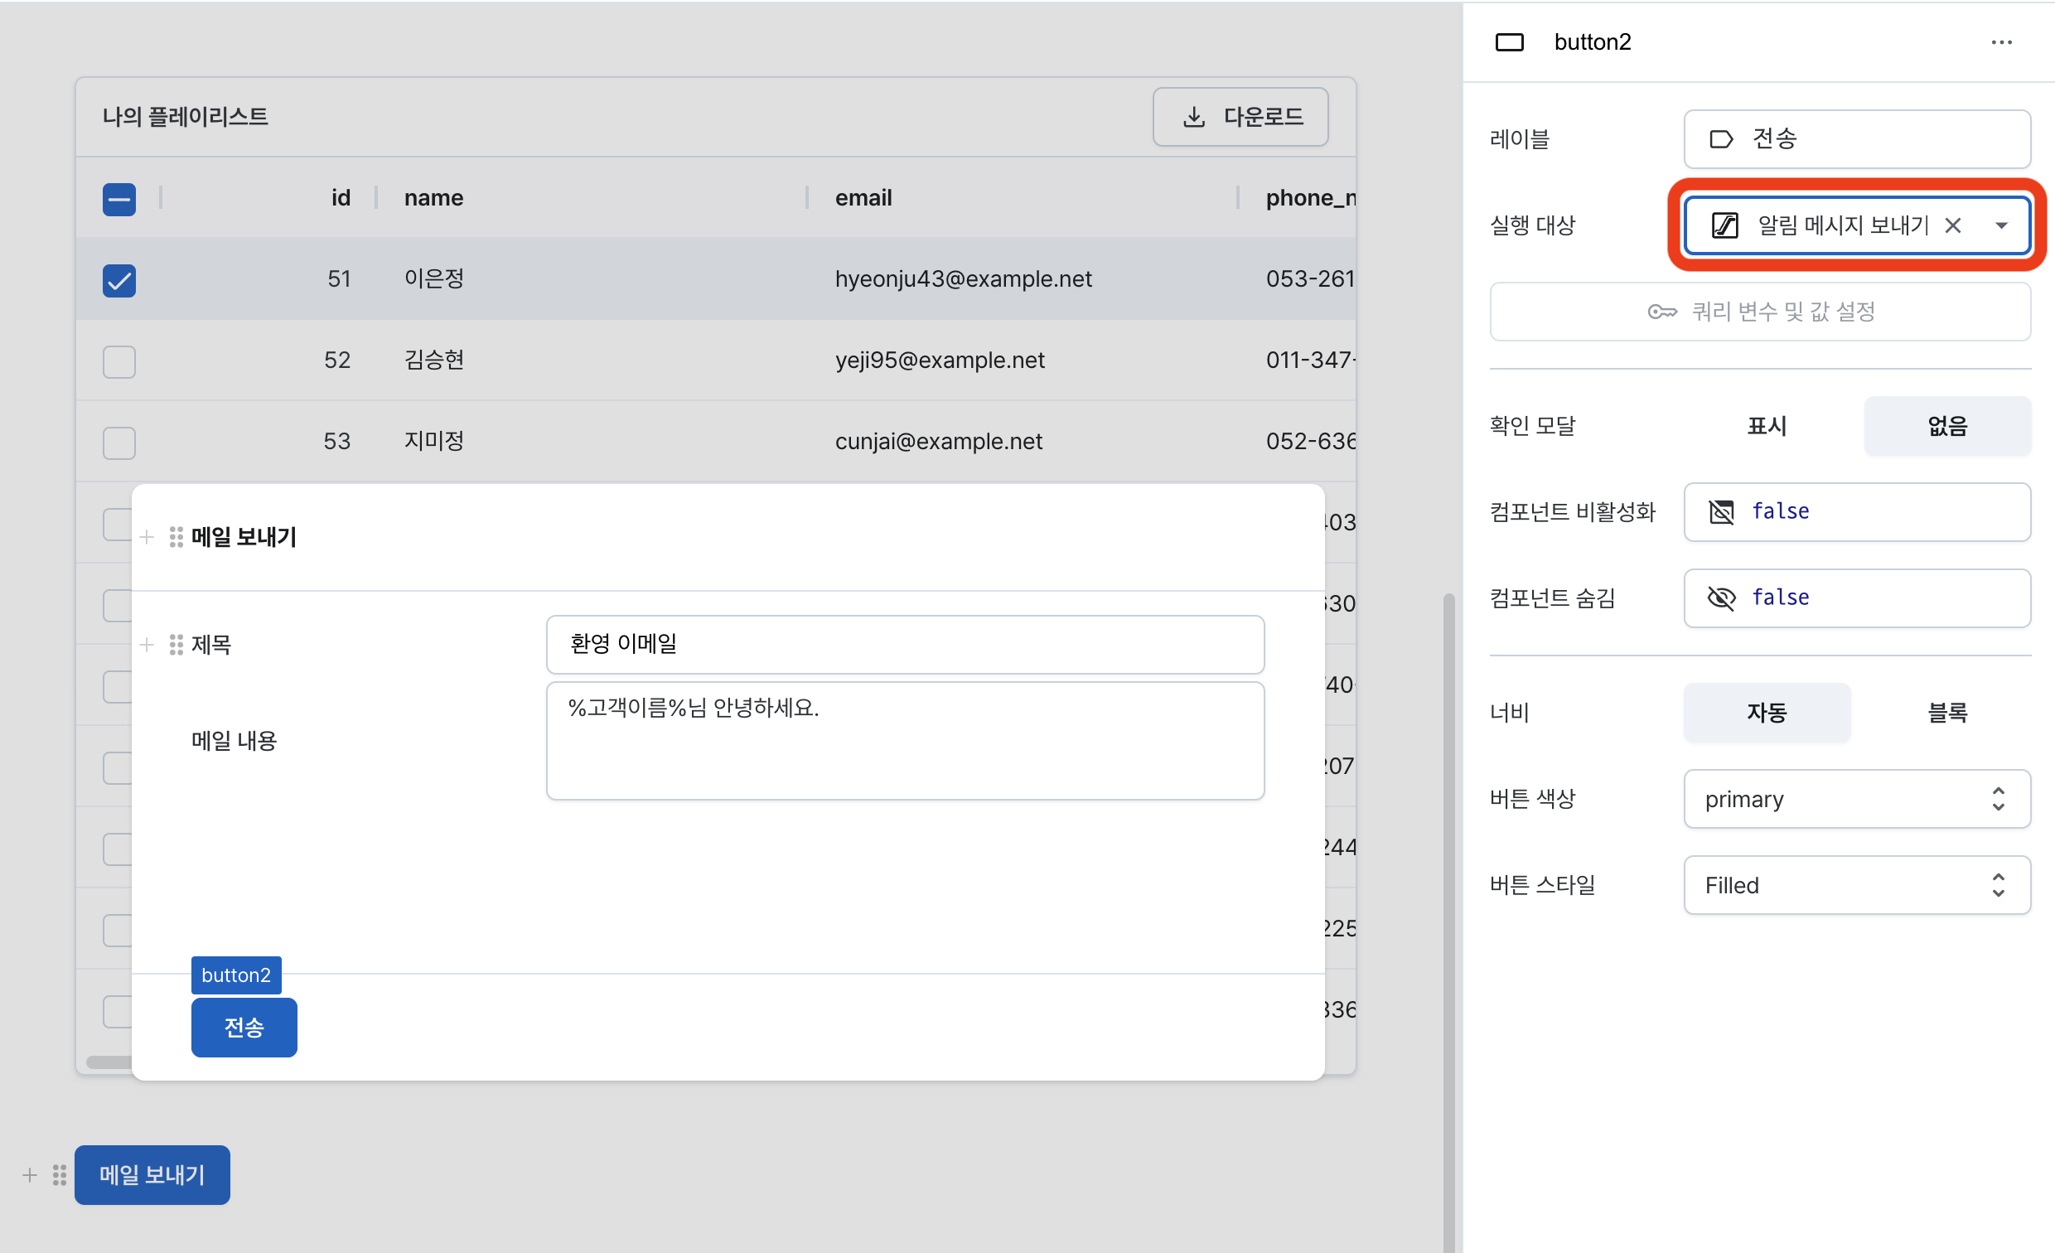Image resolution: width=2055 pixels, height=1253 pixels.
Task: Click the button2 component rectangle icon
Action: 1509,42
